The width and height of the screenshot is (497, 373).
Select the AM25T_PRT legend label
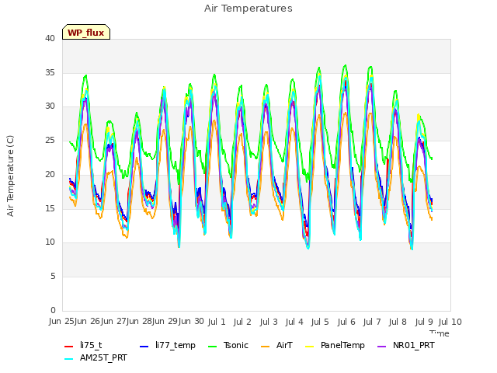(103, 358)
